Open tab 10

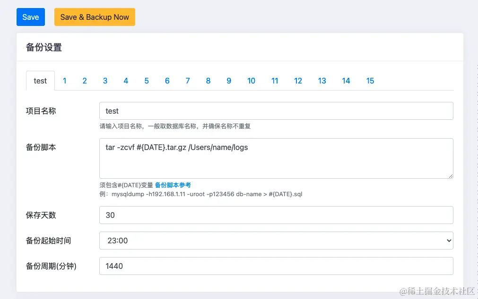pos(251,81)
